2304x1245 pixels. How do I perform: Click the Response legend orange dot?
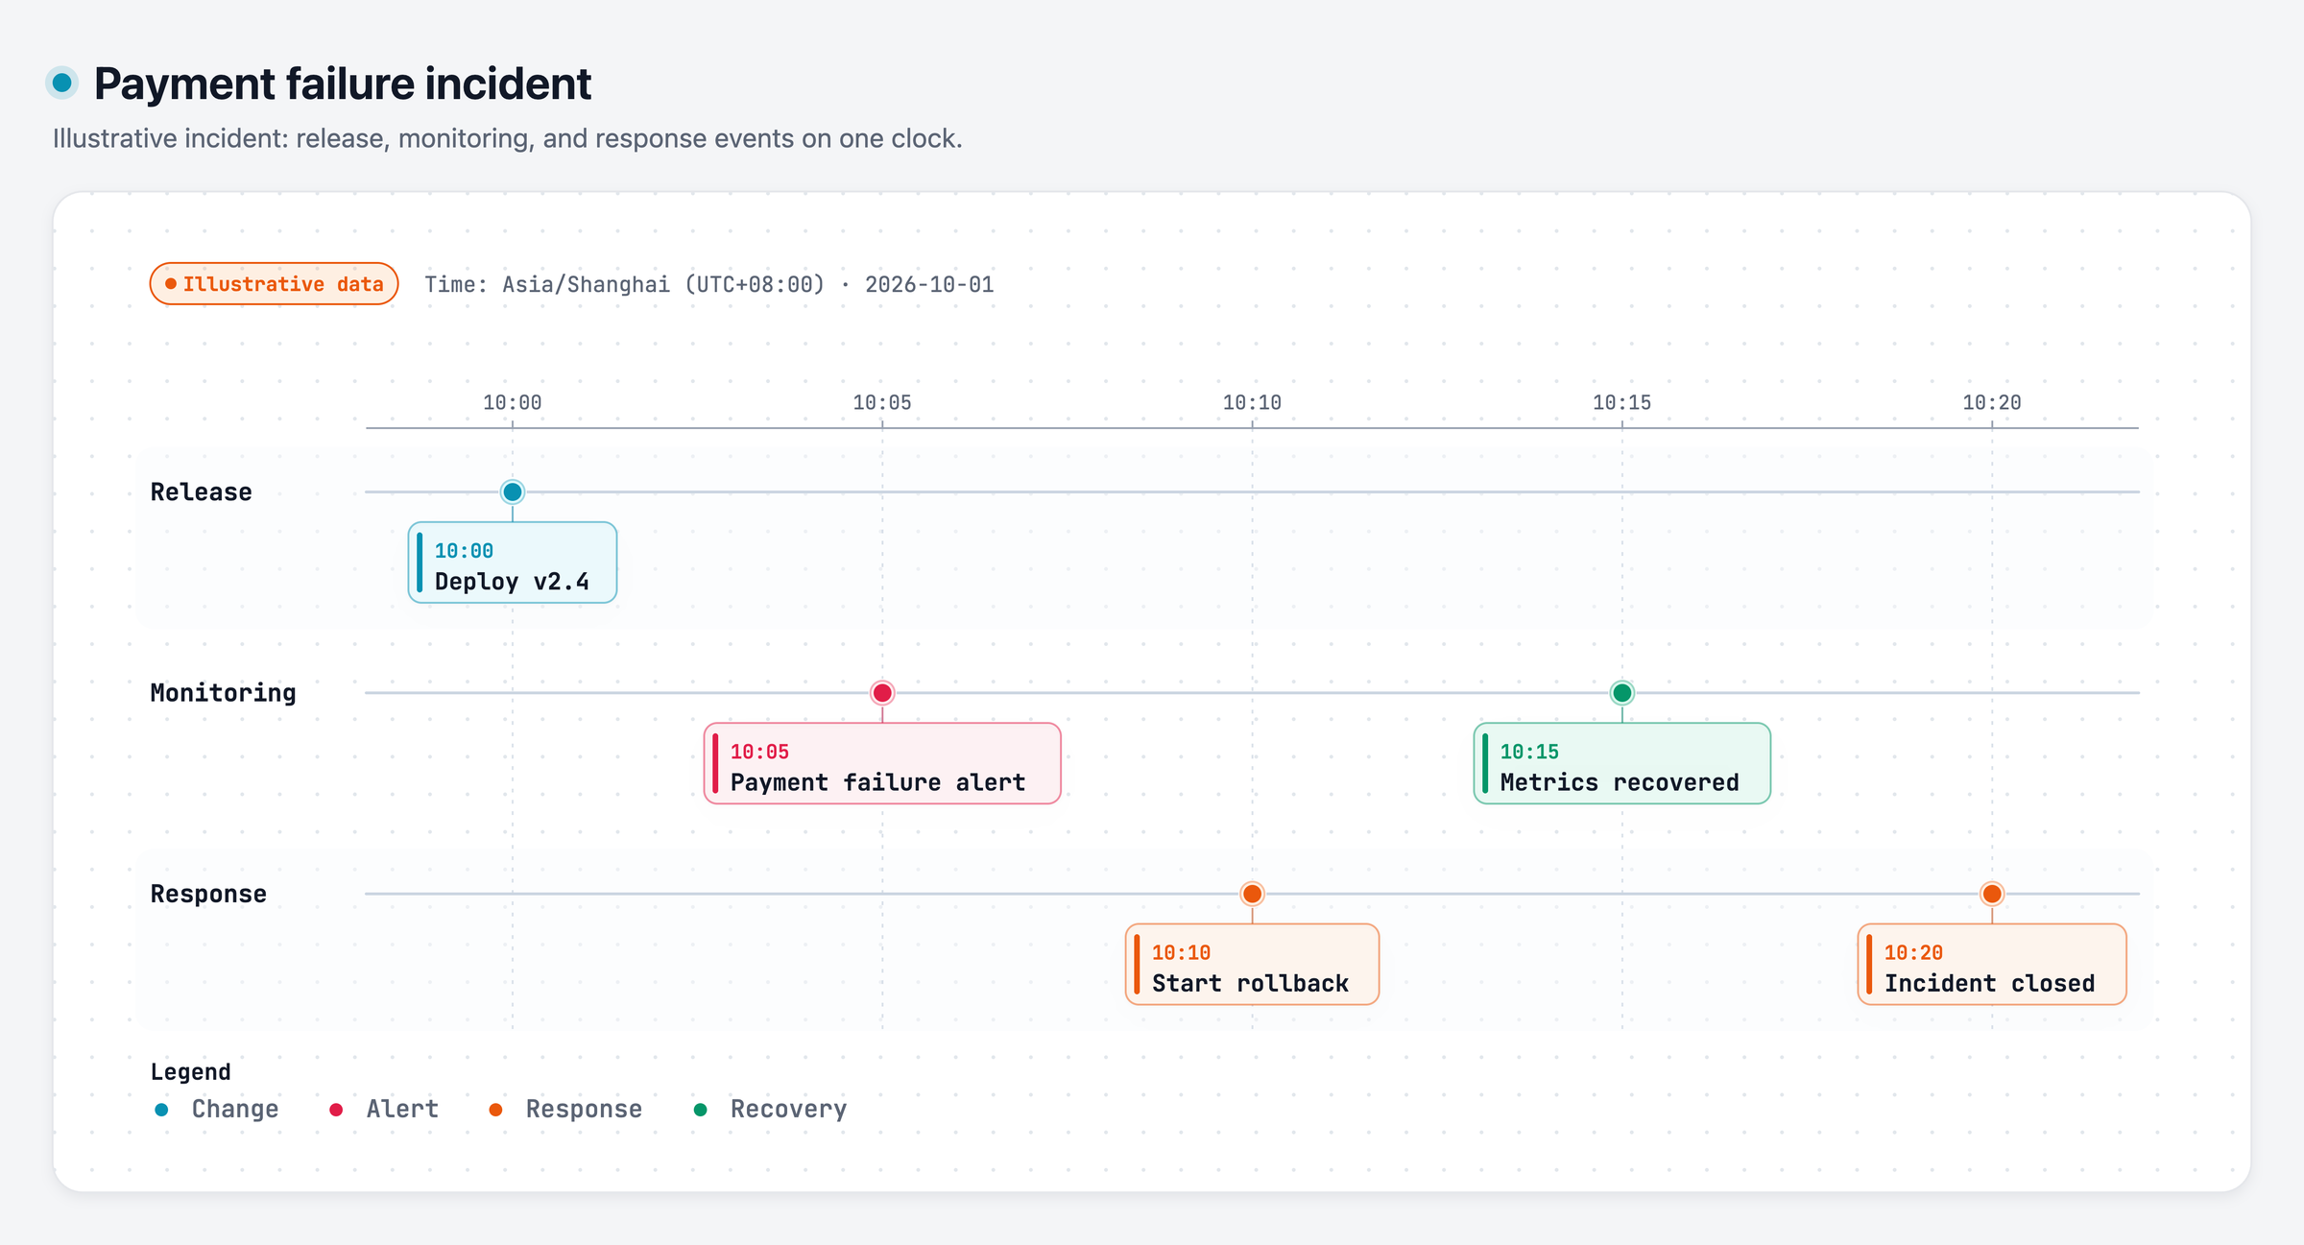495,1110
